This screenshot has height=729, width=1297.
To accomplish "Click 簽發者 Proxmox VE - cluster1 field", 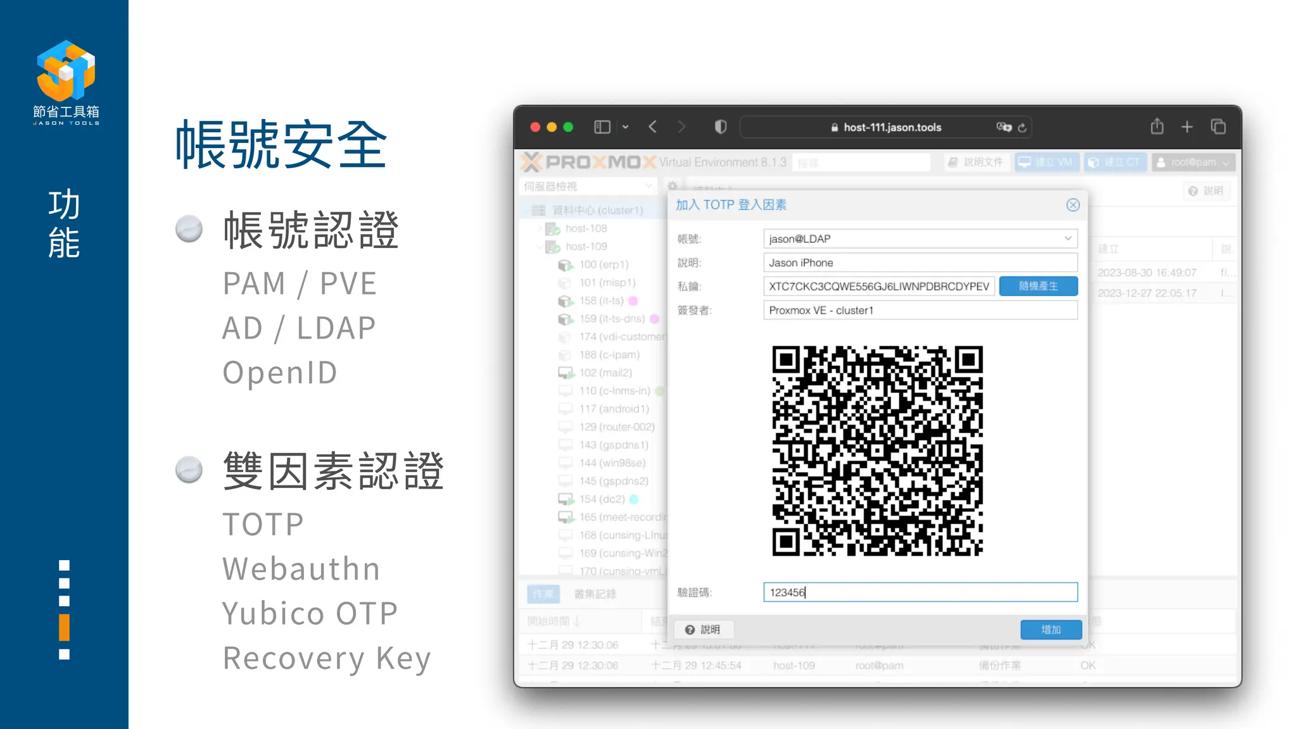I will [920, 310].
